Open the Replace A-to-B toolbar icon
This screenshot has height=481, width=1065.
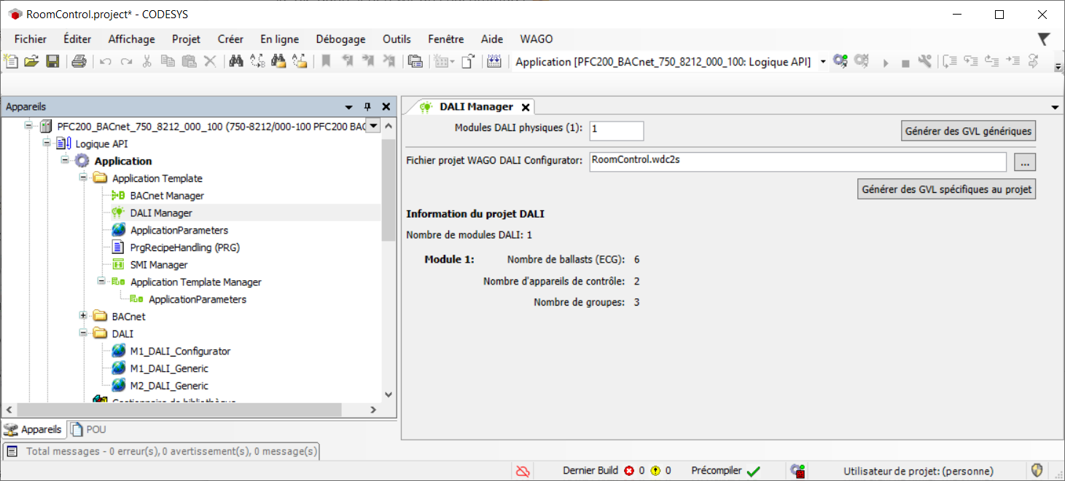[x=257, y=62]
